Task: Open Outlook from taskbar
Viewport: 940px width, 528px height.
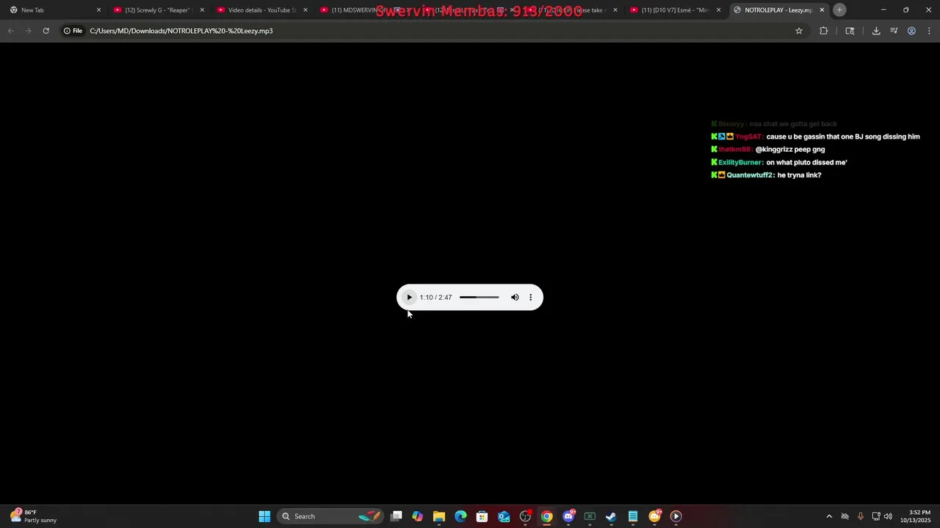Action: click(504, 516)
